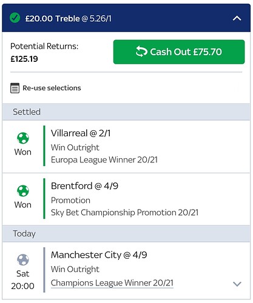Click the Sat 20:00 kickoff time
The height and width of the screenshot is (303, 253).
click(x=22, y=280)
